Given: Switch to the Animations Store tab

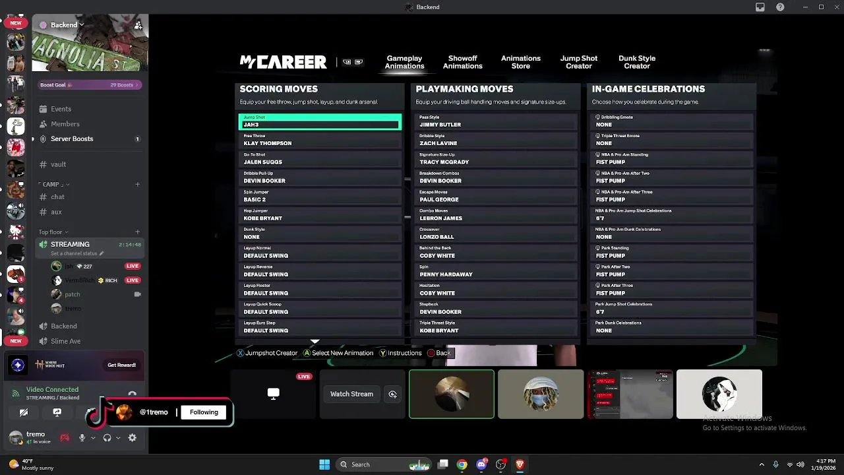Looking at the screenshot, I should coord(521,62).
